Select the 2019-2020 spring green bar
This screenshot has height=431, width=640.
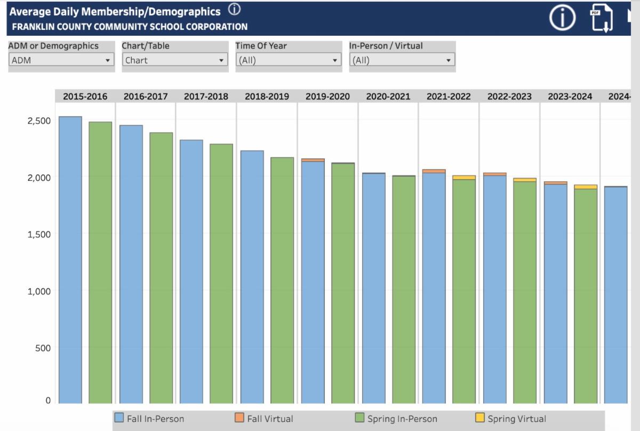click(343, 283)
